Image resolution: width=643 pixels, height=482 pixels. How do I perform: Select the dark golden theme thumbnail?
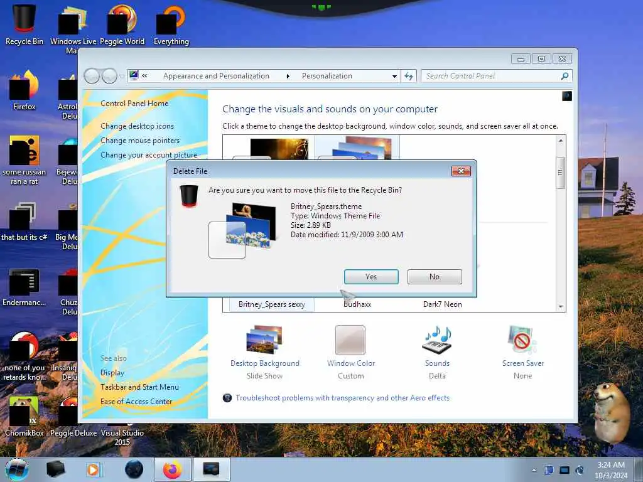tap(279, 149)
